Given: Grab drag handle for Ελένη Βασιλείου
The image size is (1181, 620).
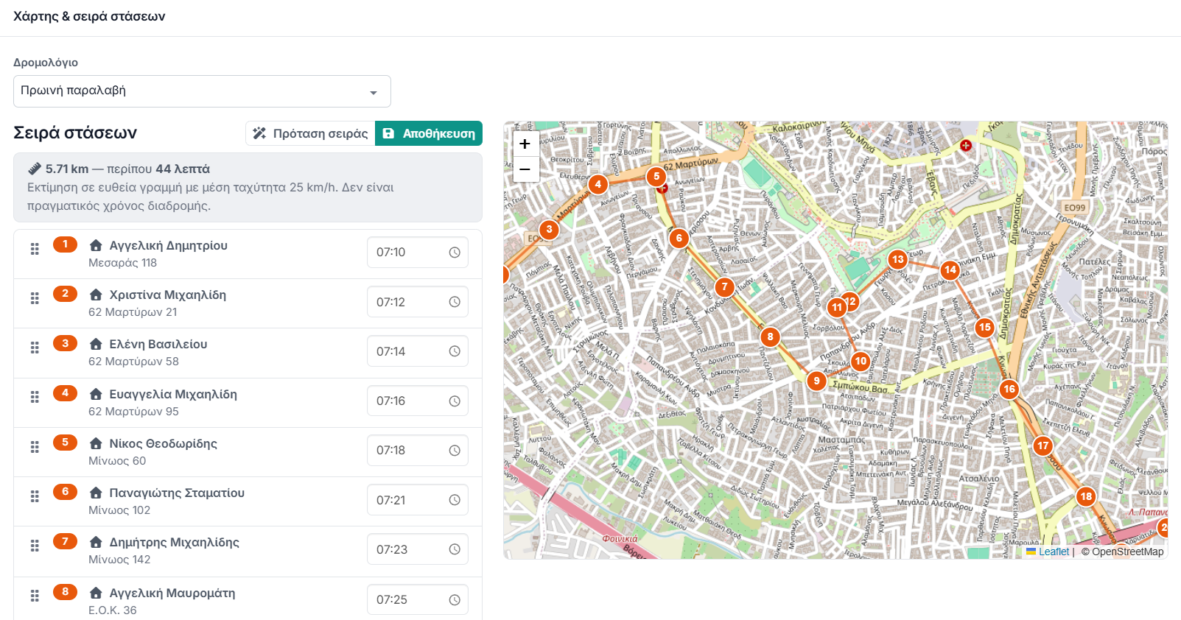Looking at the screenshot, I should pos(35,348).
